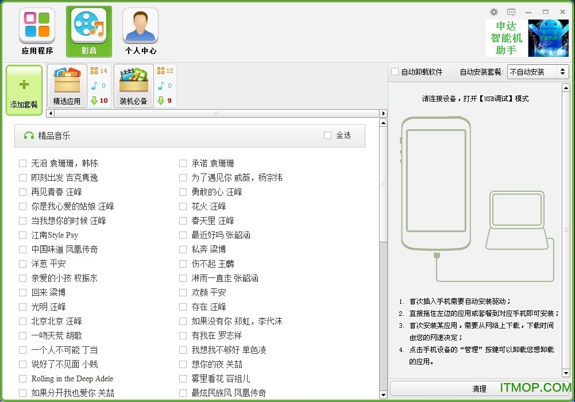
Task: Click the 清理 clean button
Action: [479, 389]
